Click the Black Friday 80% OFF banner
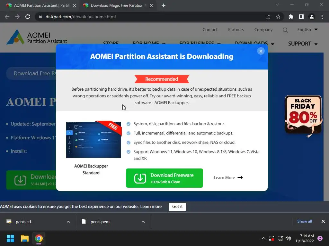 tap(303, 116)
